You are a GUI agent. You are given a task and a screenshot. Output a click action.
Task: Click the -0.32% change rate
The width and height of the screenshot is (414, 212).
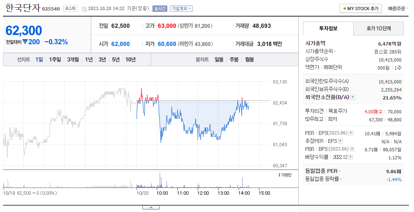tap(56, 42)
